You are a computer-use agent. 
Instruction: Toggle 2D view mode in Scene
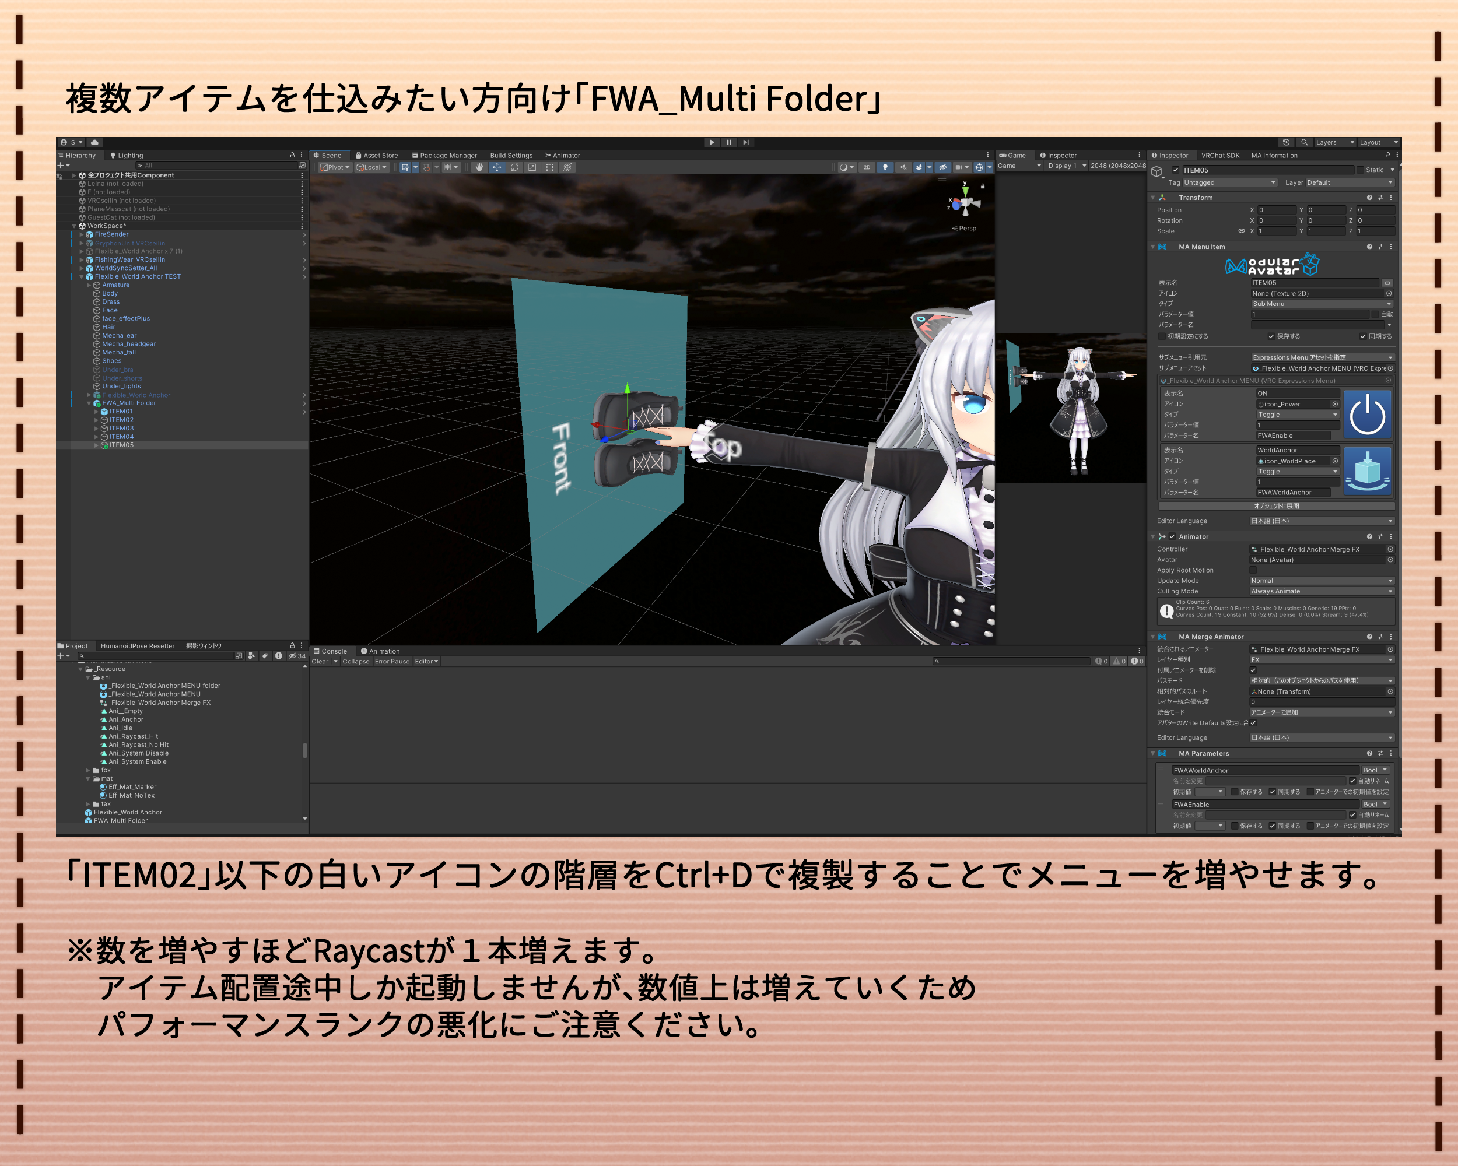coord(867,167)
